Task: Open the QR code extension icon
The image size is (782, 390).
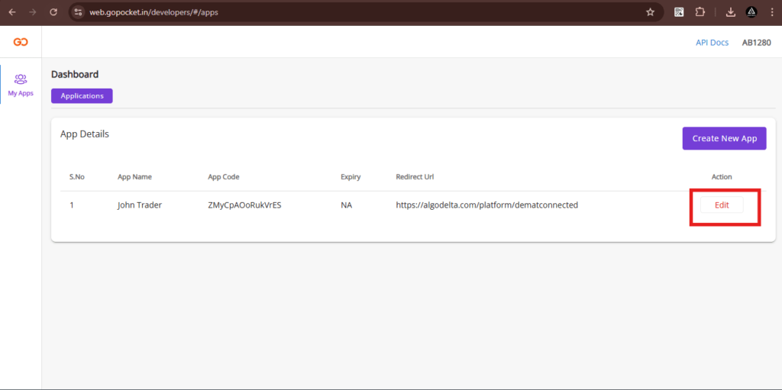Action: [679, 12]
